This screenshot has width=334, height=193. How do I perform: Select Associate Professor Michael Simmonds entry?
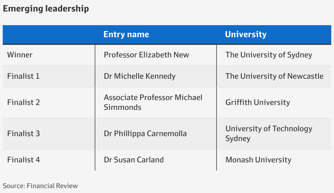[153, 102]
